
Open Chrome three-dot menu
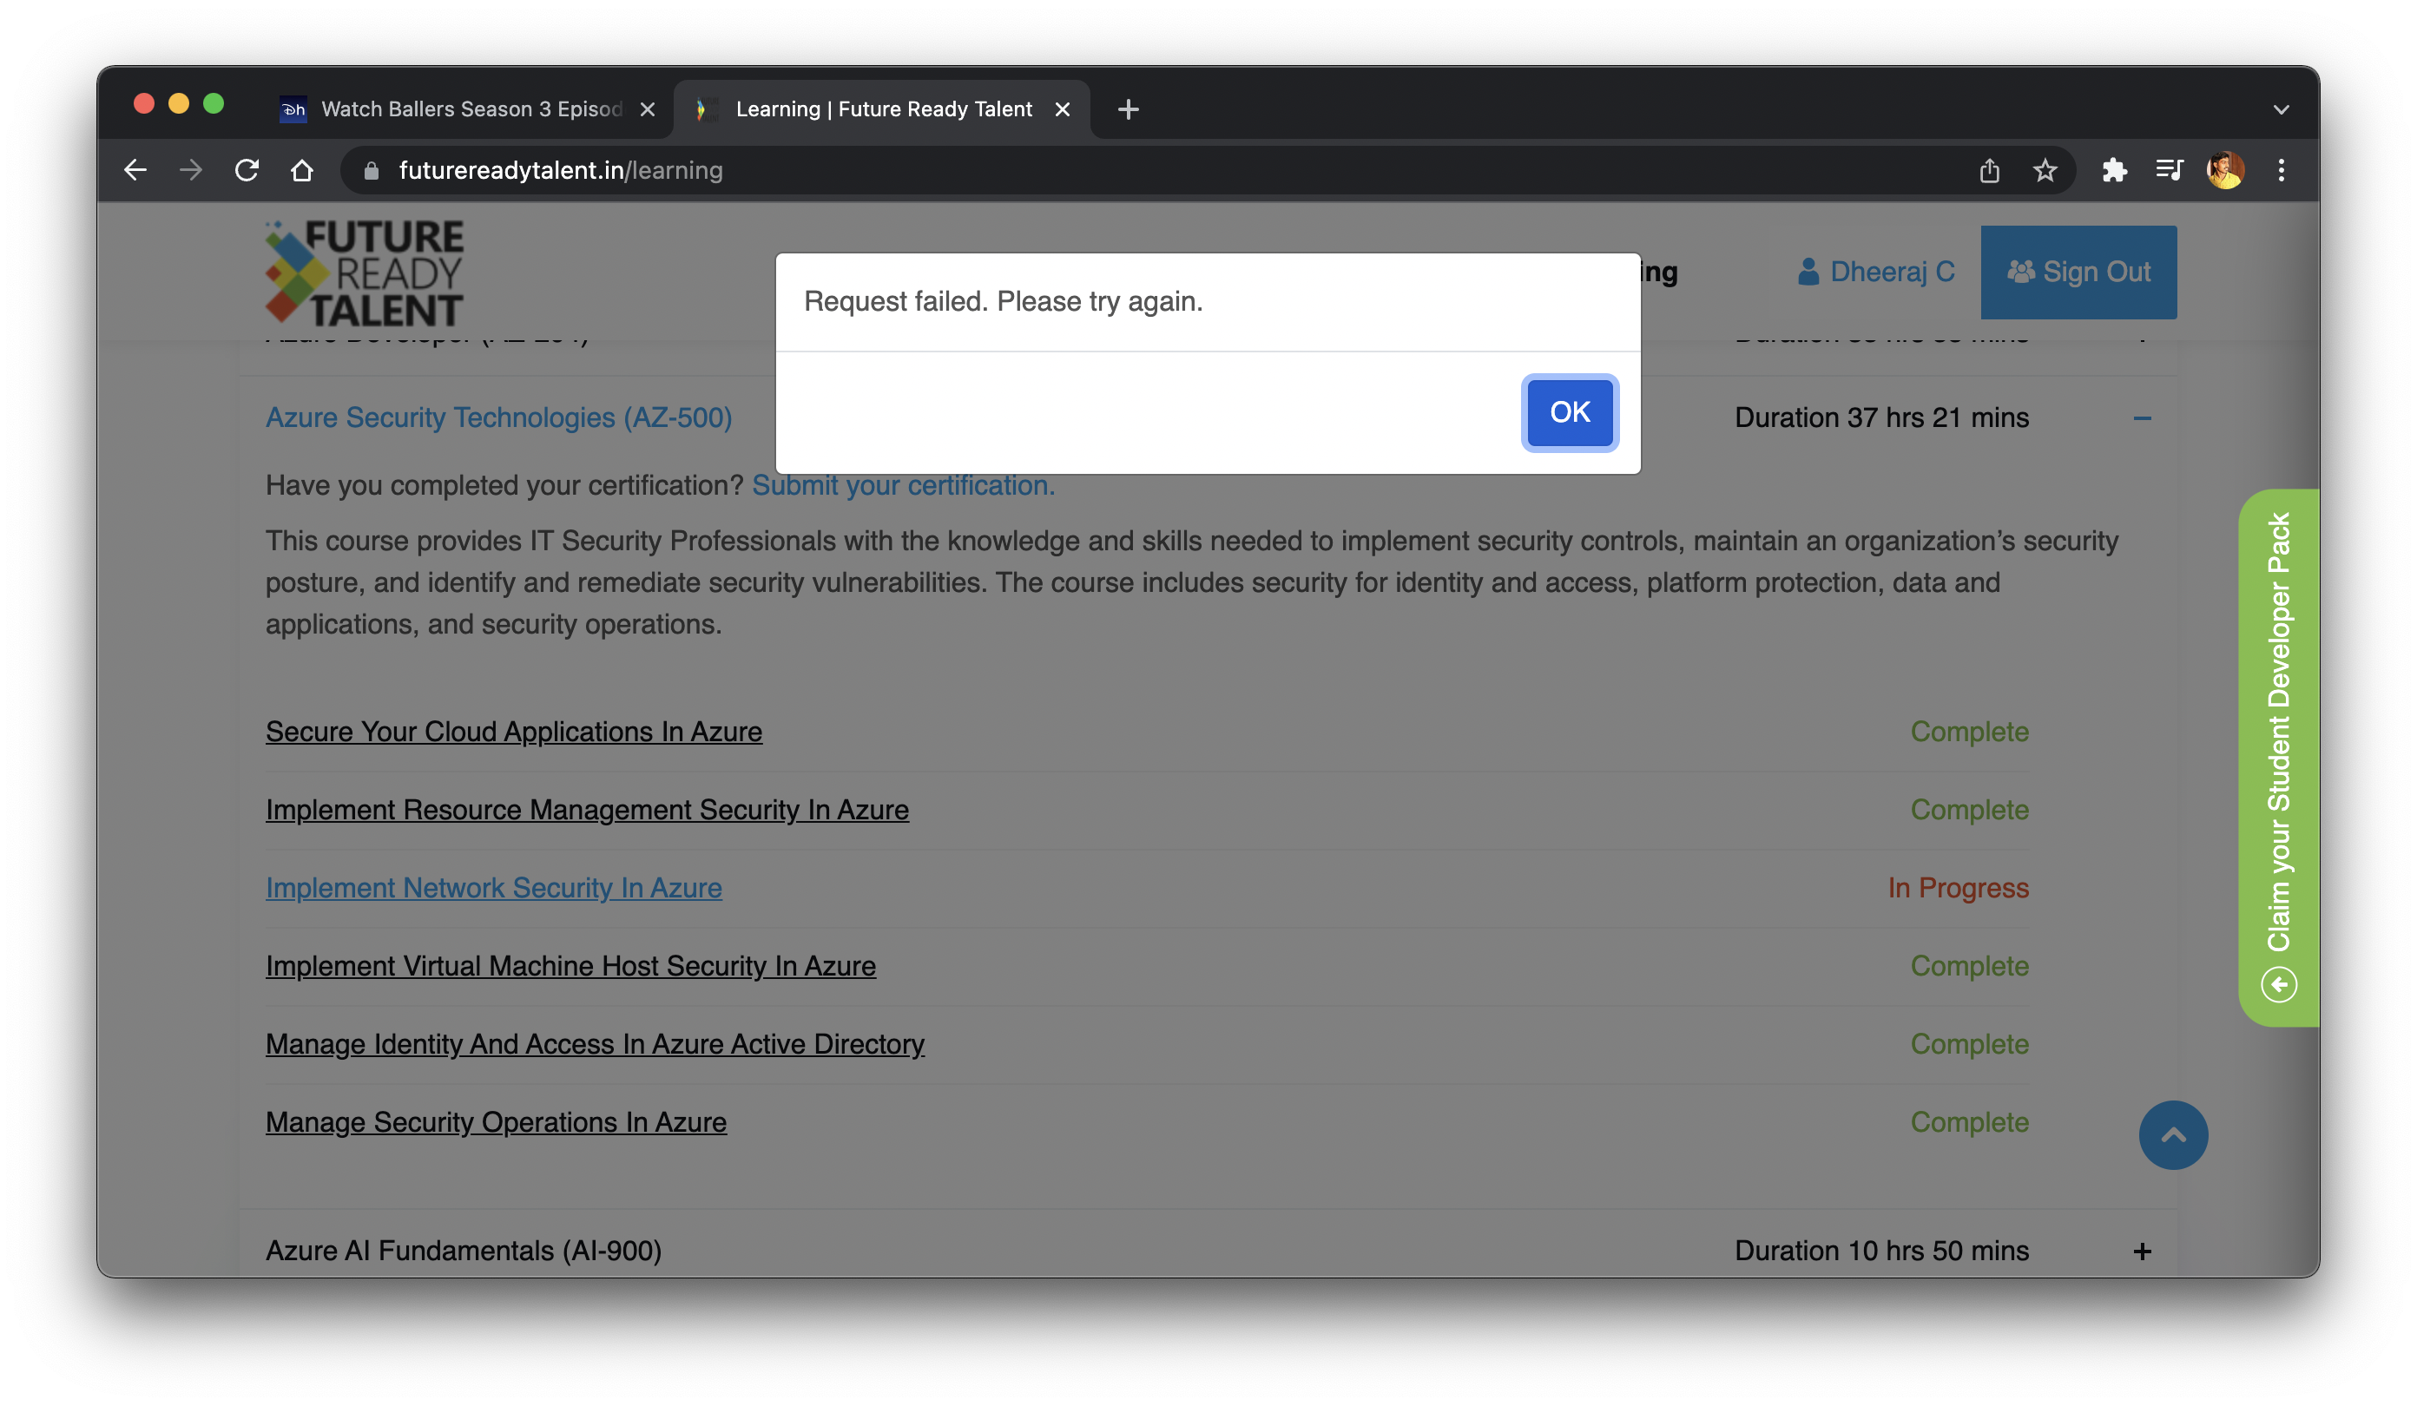[x=2281, y=171]
